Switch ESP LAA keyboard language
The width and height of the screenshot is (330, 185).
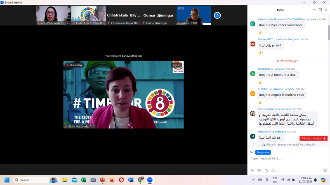click(x=275, y=180)
